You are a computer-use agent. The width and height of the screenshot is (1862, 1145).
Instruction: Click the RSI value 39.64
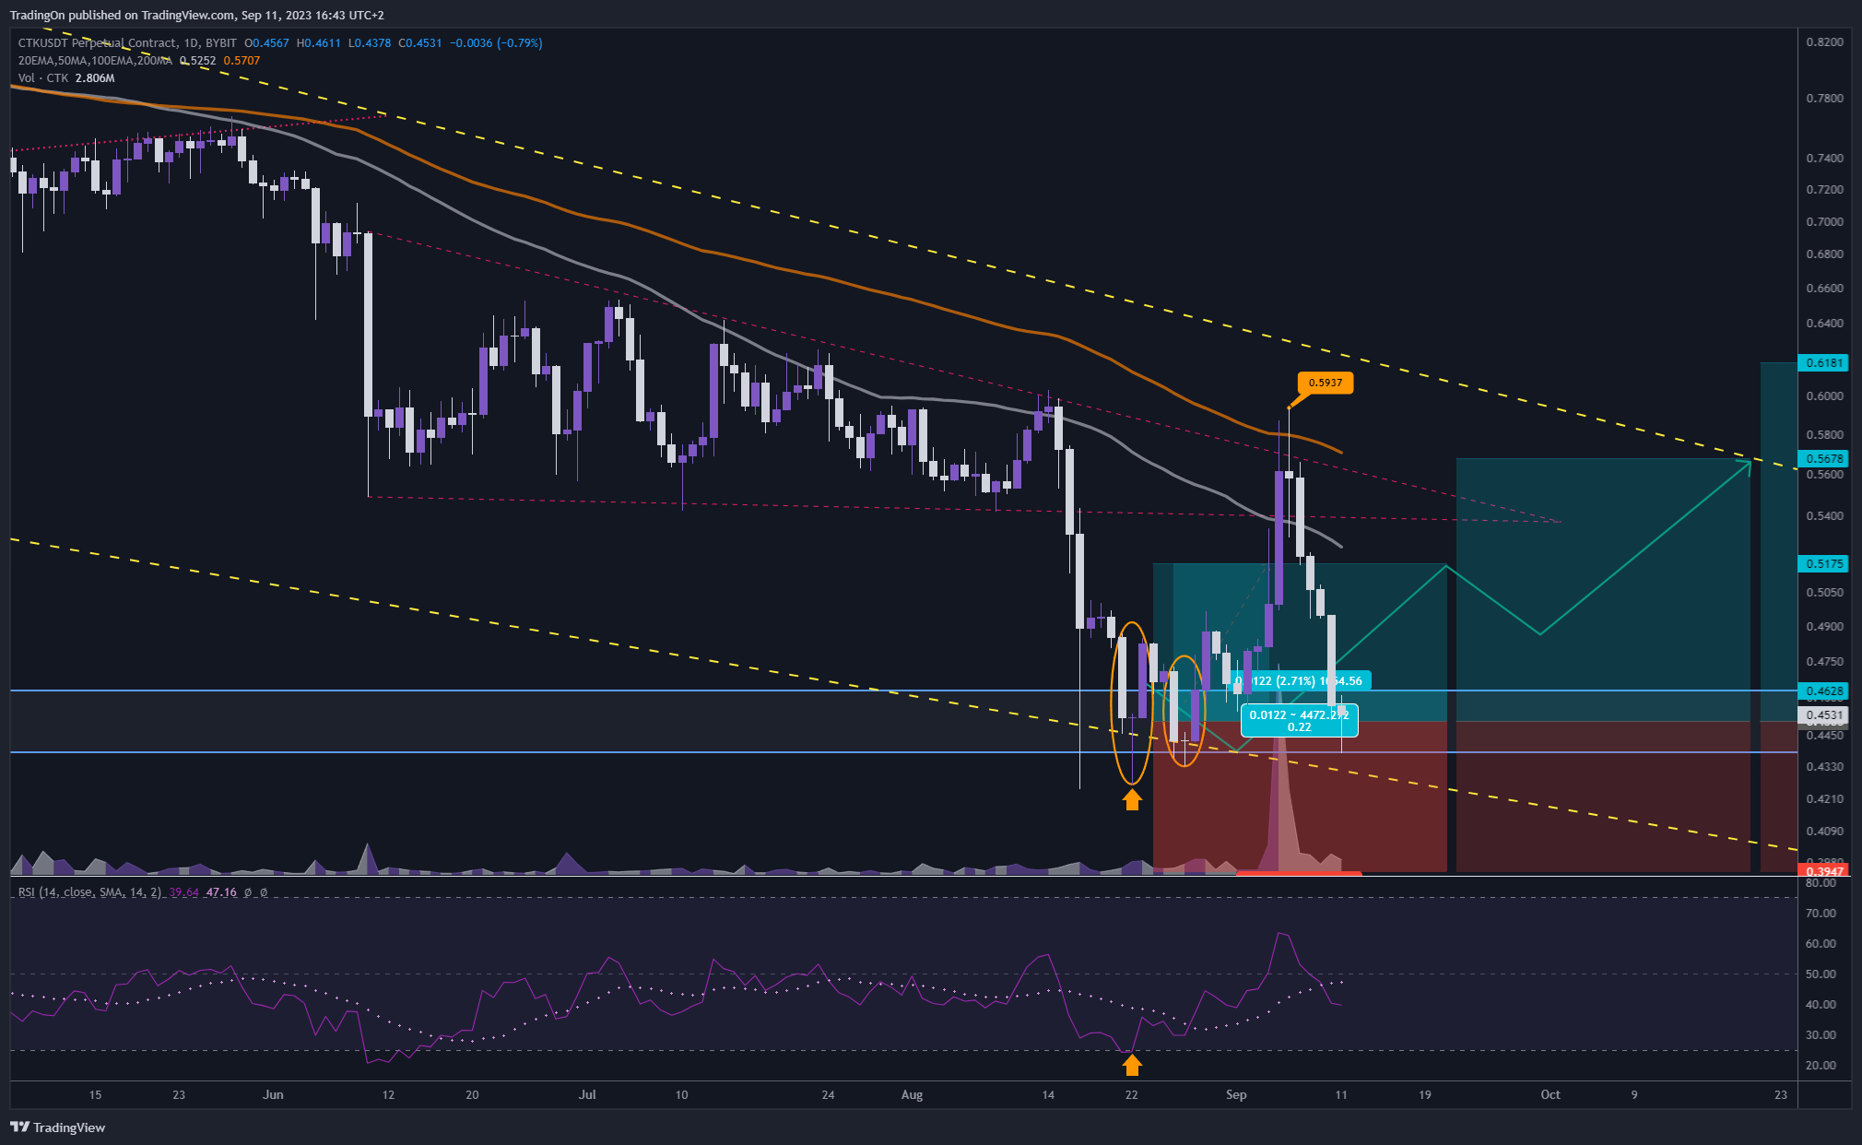tap(184, 892)
